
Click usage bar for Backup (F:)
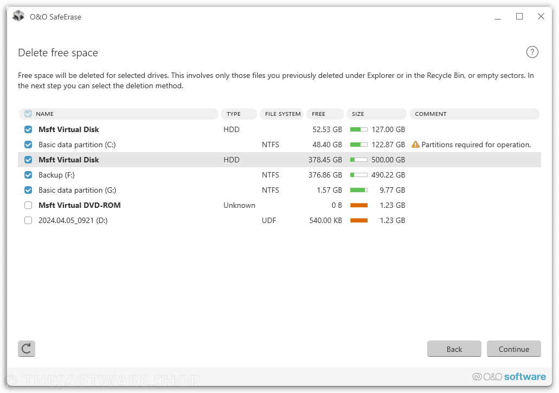tap(358, 175)
